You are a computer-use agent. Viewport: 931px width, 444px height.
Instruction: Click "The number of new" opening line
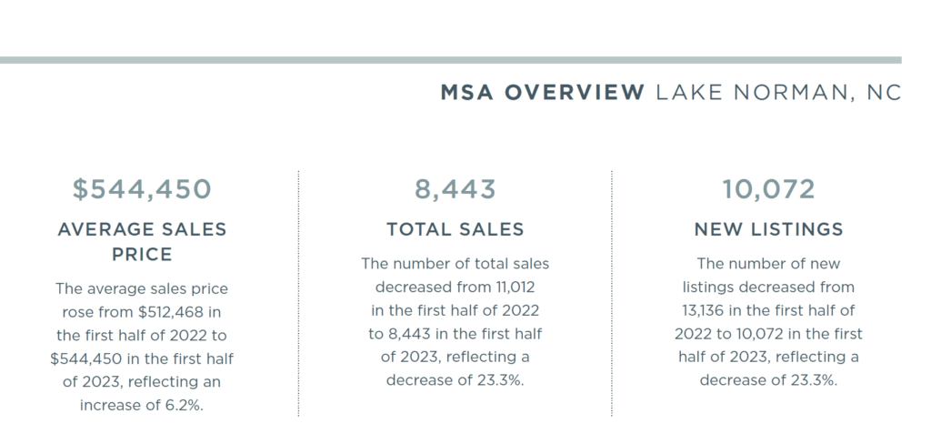pyautogui.click(x=768, y=264)
